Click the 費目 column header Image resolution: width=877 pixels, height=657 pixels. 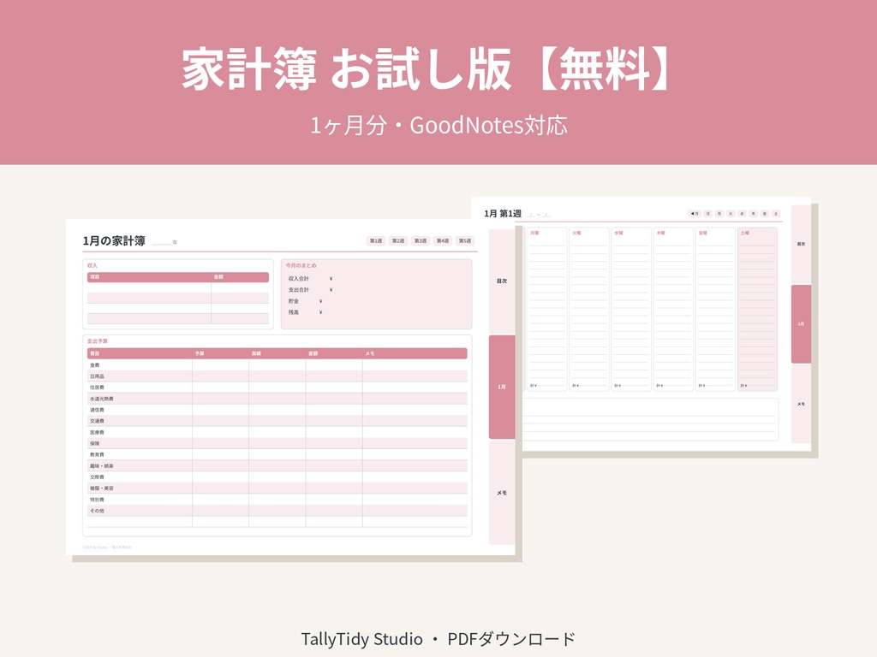(x=95, y=353)
